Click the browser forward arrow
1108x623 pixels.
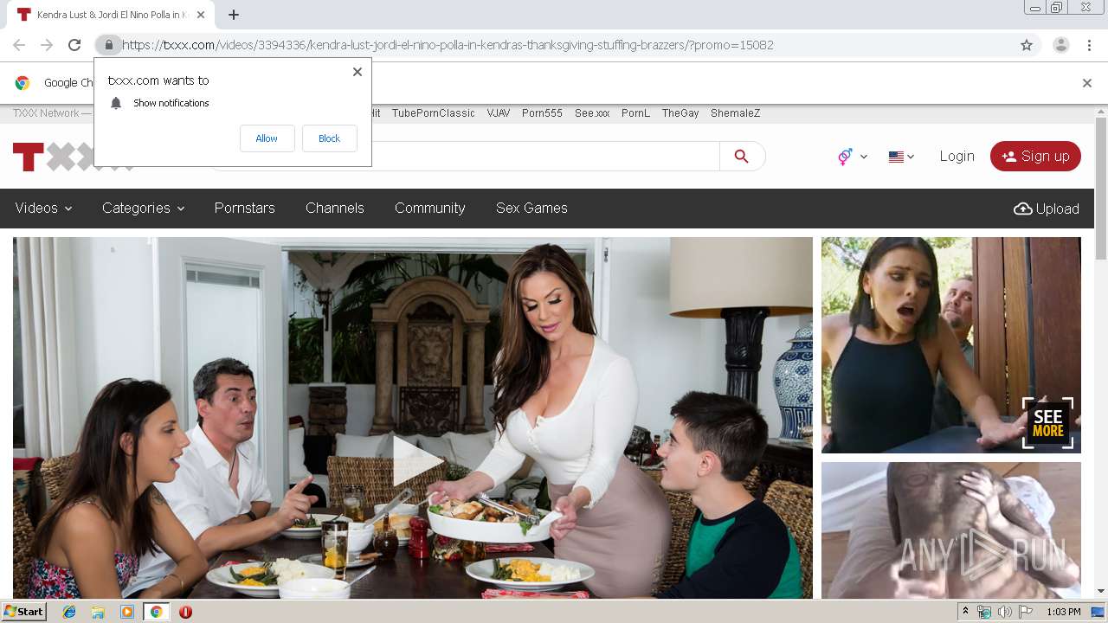47,45
